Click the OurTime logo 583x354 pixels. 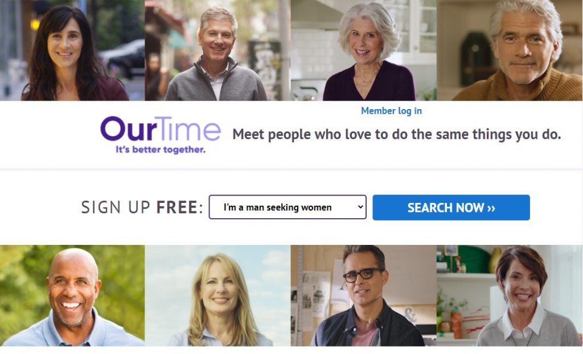click(160, 135)
